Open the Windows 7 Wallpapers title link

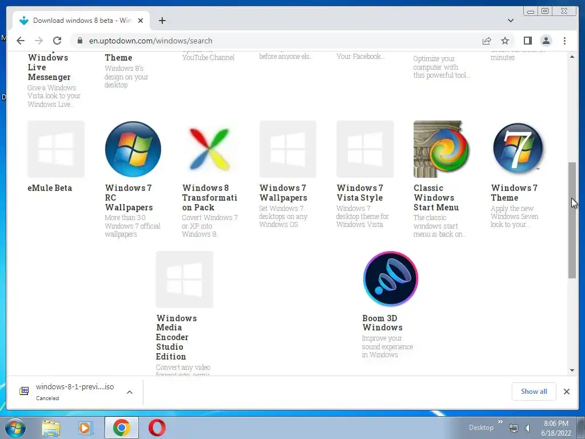point(283,193)
